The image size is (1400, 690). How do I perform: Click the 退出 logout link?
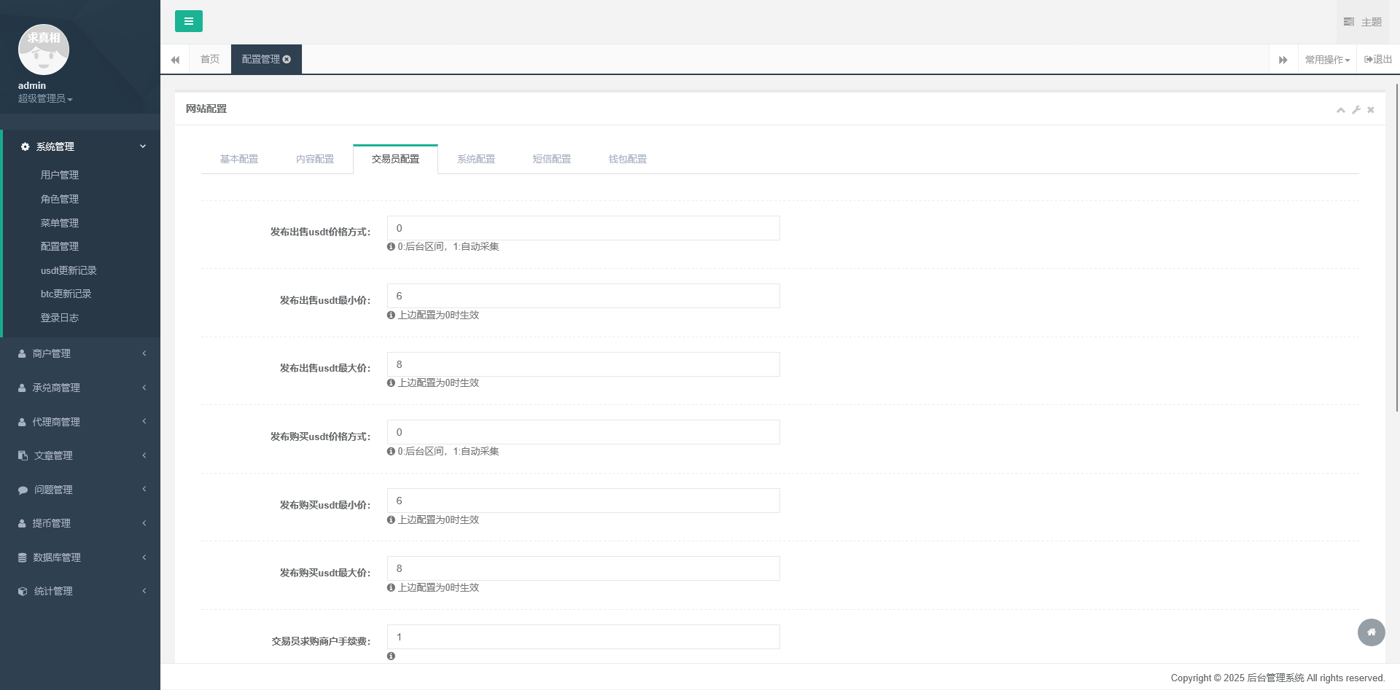point(1377,60)
